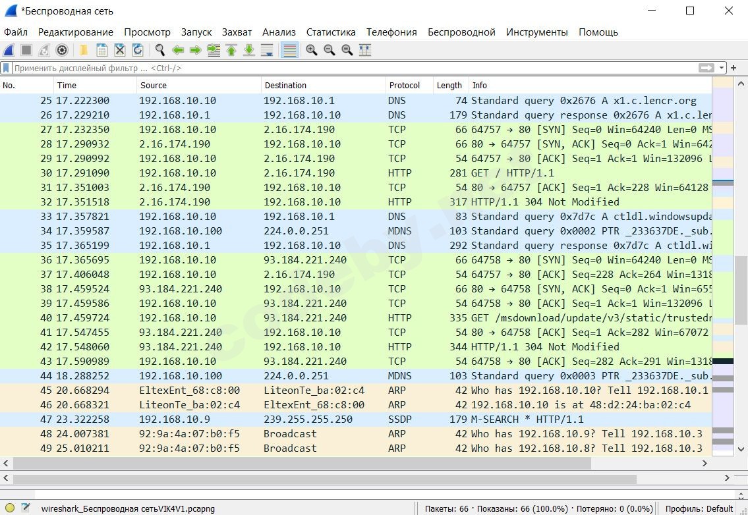Viewport: 748px width, 515px height.
Task: Select the find packet magnifier icon
Action: click(x=159, y=50)
